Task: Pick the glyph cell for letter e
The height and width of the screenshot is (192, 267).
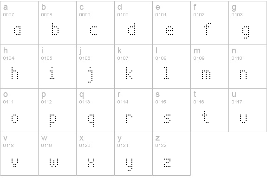Action: (x=171, y=23)
